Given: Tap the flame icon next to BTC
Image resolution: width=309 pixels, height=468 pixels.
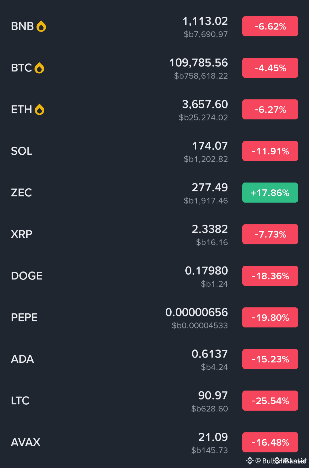Looking at the screenshot, I should pos(39,68).
